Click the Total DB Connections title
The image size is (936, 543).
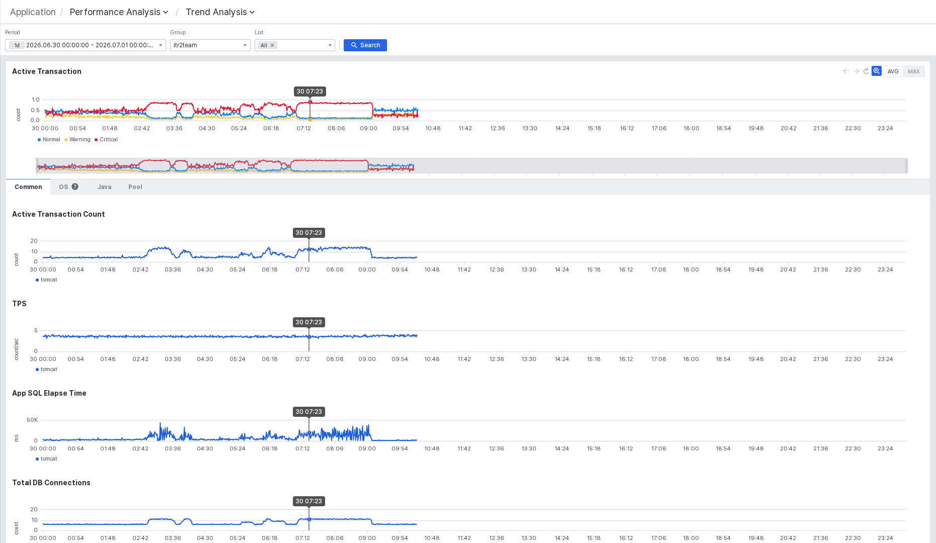pyautogui.click(x=51, y=483)
